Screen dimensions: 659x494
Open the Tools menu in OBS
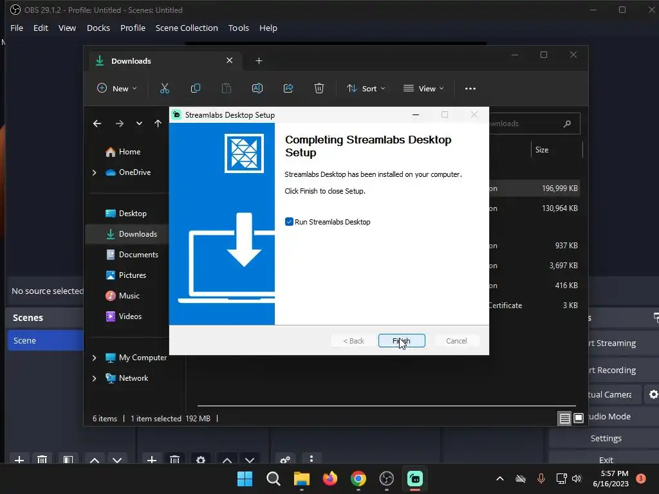coord(238,28)
